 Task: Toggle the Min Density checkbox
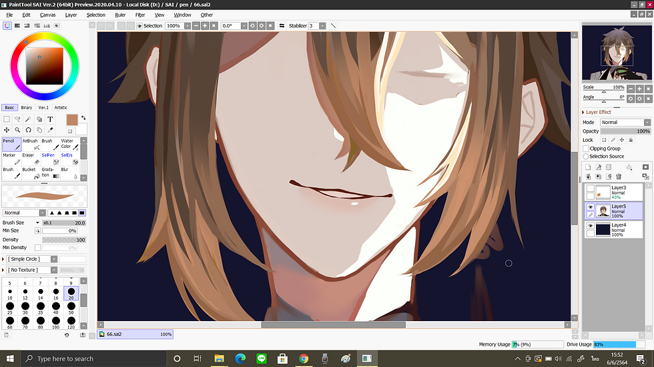38,248
